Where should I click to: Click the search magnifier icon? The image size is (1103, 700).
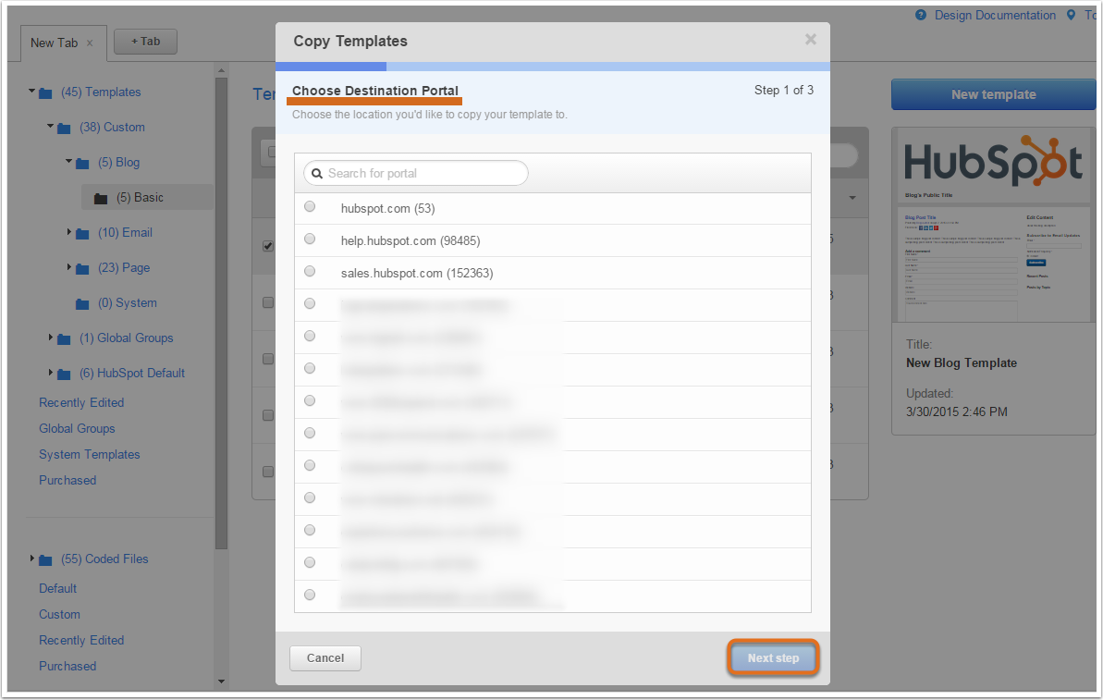click(x=317, y=174)
